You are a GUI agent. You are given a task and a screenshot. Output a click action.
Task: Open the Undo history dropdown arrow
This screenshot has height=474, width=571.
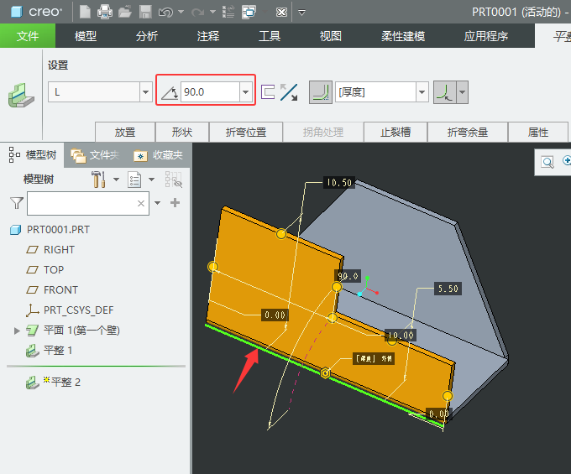pyautogui.click(x=181, y=12)
